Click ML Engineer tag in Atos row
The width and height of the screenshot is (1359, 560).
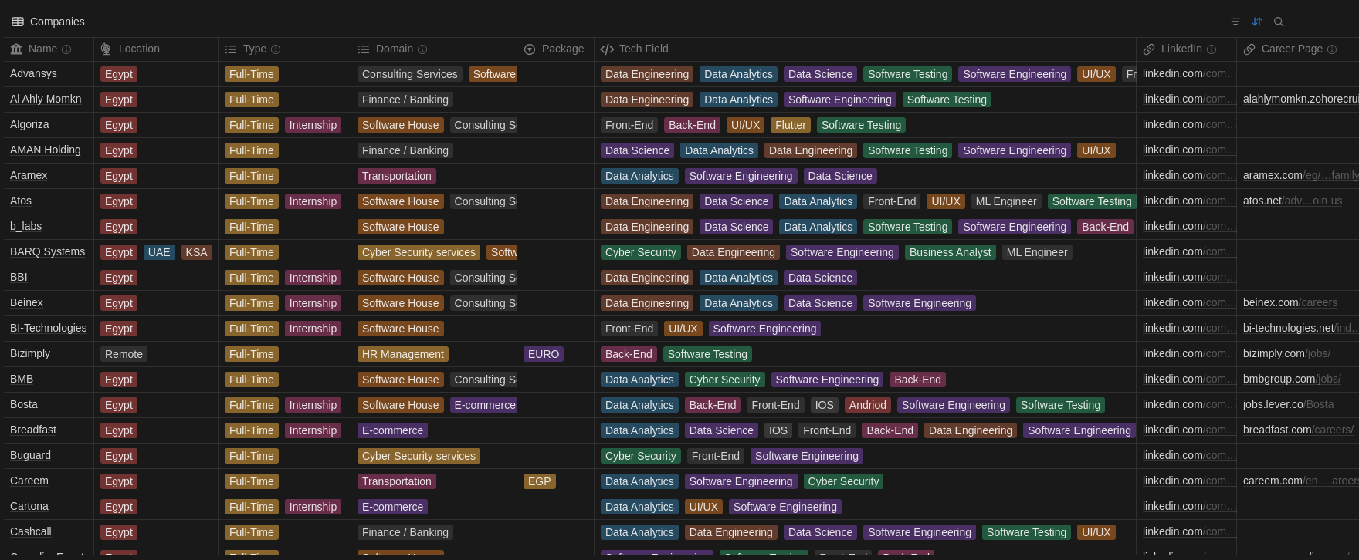coord(1006,201)
